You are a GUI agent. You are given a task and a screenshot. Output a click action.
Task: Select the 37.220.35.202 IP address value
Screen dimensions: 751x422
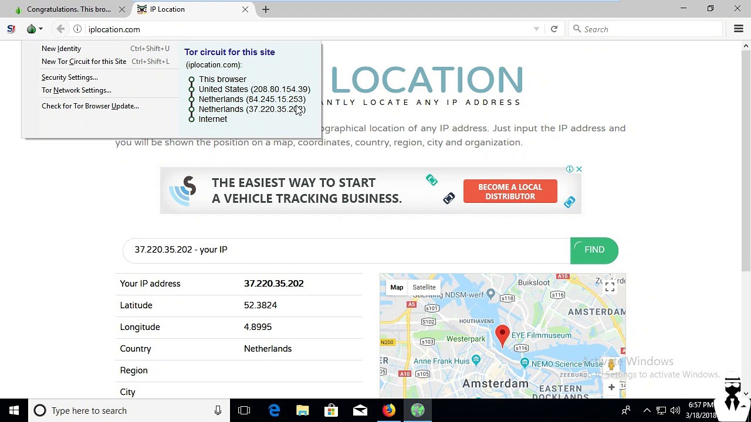click(x=273, y=284)
